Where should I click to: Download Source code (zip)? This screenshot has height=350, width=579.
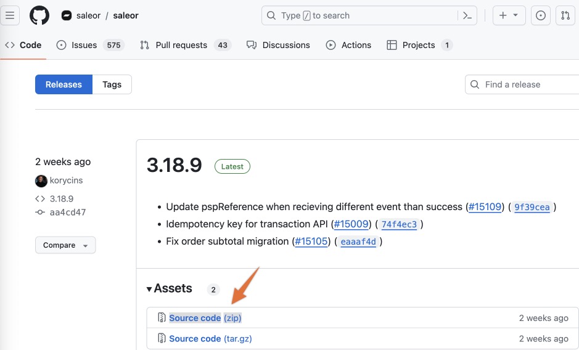point(205,318)
